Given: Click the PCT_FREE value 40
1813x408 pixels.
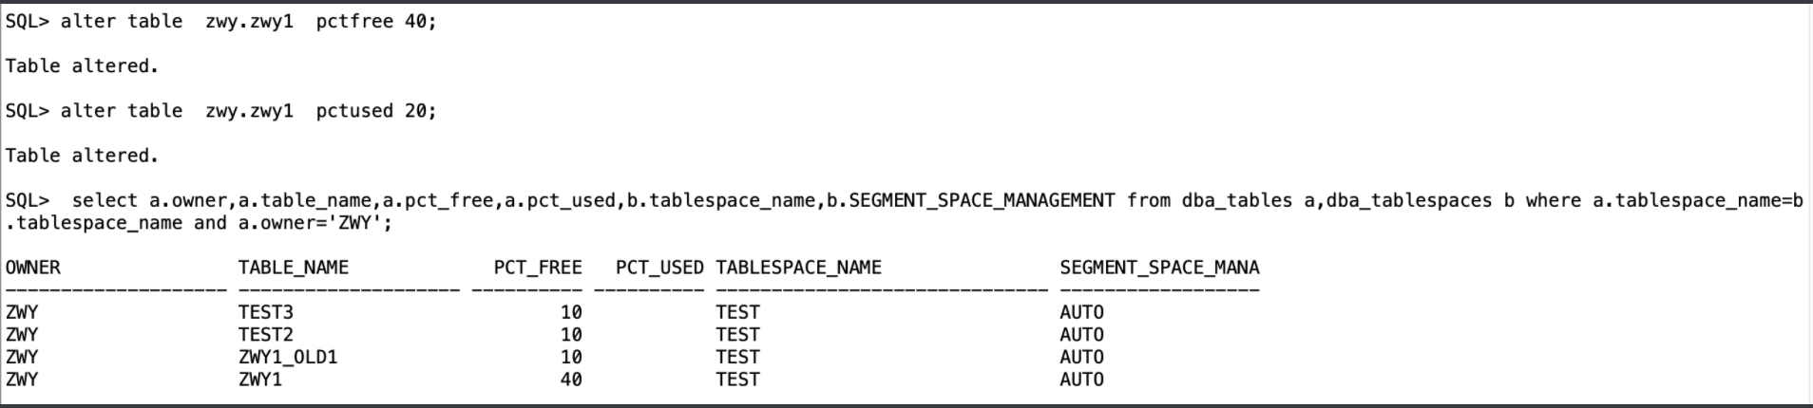Looking at the screenshot, I should 571,380.
